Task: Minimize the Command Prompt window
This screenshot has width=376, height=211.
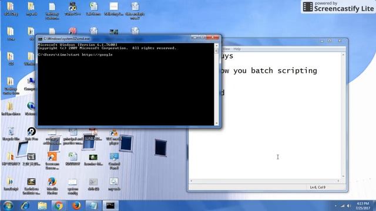Action: [x=195, y=38]
